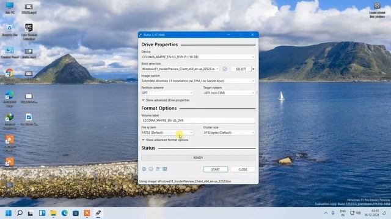Open Google Chrome desktop shortcut
The width and height of the screenshot is (391, 219).
point(10,76)
